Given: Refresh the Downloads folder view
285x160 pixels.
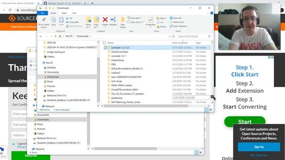Looking at the screenshot, I should (173, 36).
